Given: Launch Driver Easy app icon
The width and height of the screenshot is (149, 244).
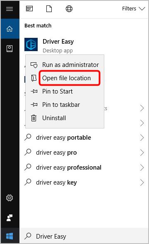Looking at the screenshot, I should coord(31,44).
